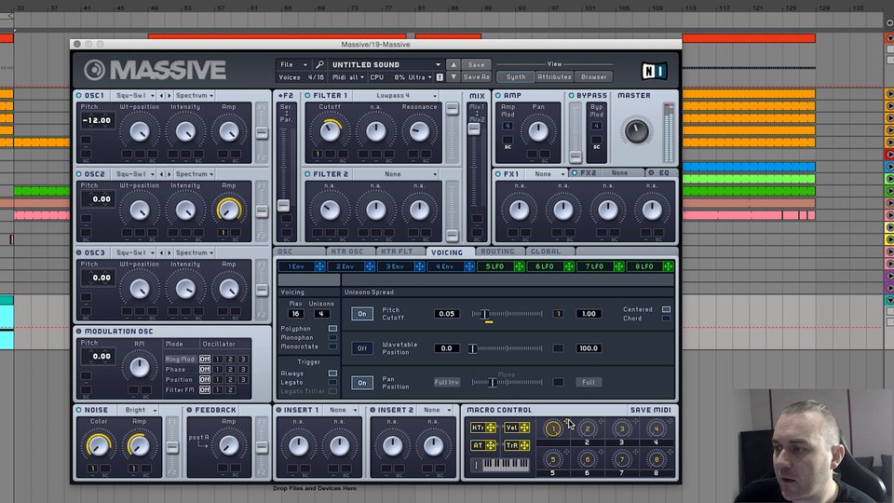Viewport: 894px width, 503px height.
Task: Click the Unisono voices value field
Action: point(321,314)
